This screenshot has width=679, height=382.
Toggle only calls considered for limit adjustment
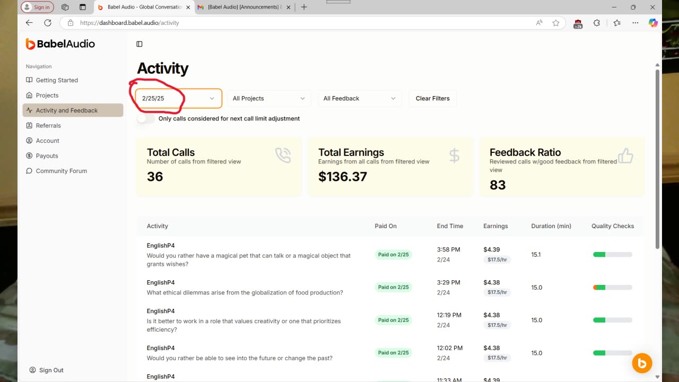tap(146, 119)
